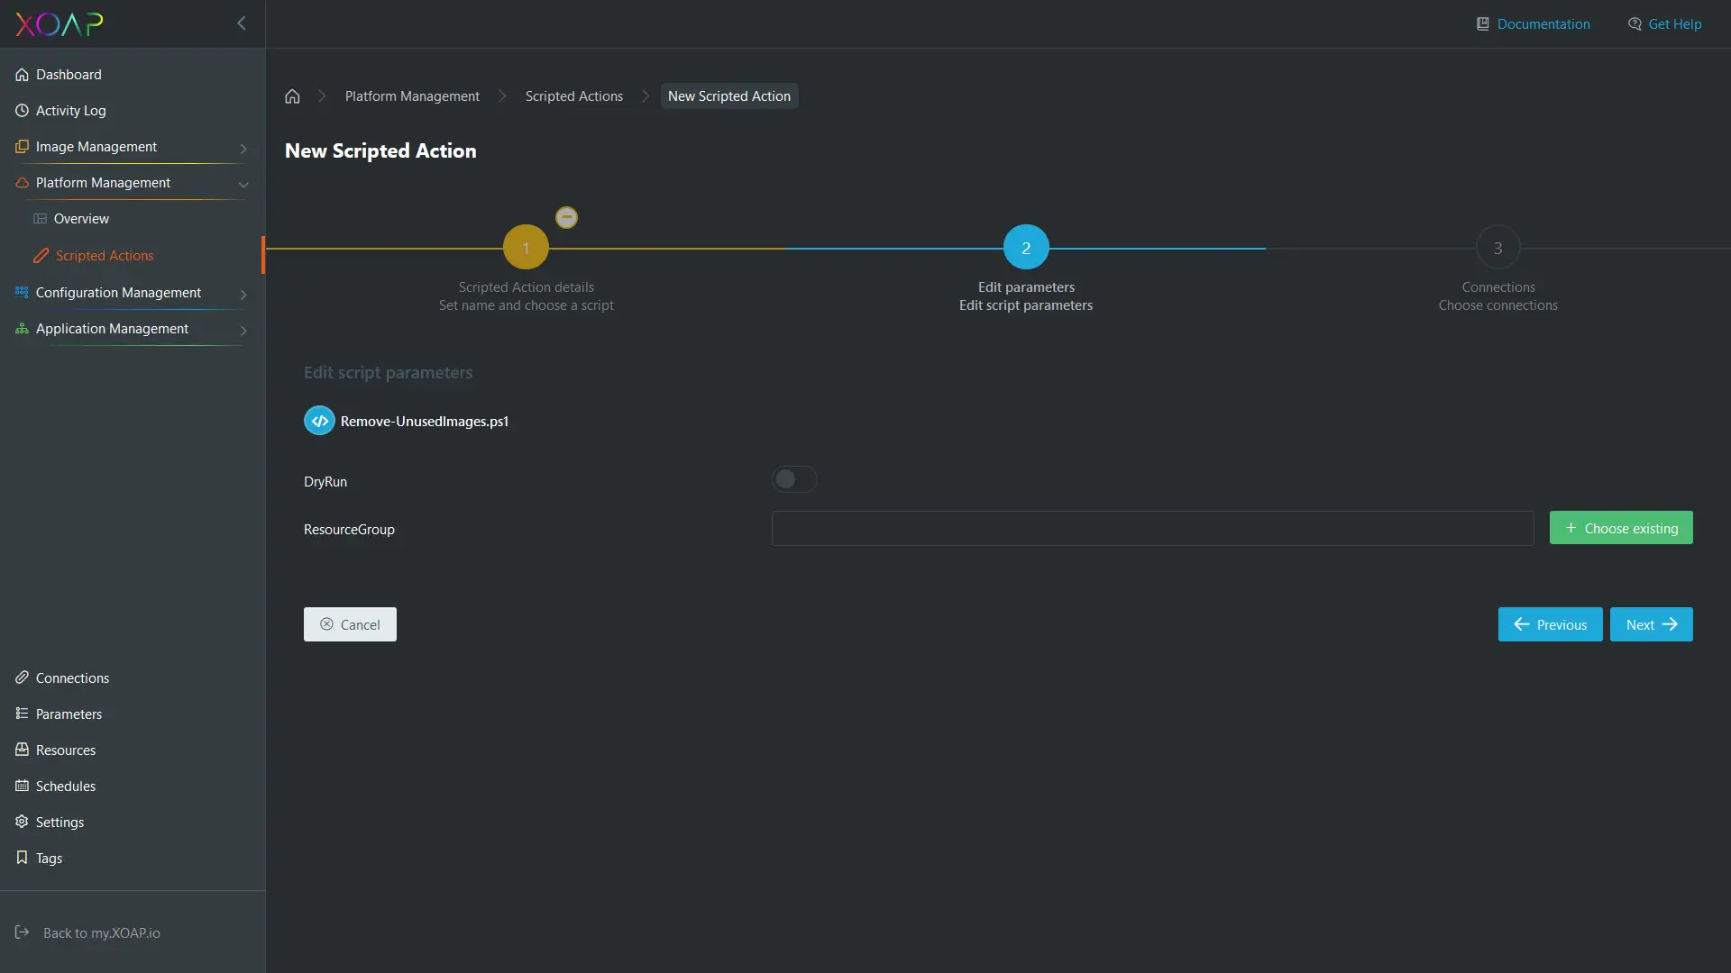Click the Remove-UnusedImages.ps1 script name

click(425, 422)
